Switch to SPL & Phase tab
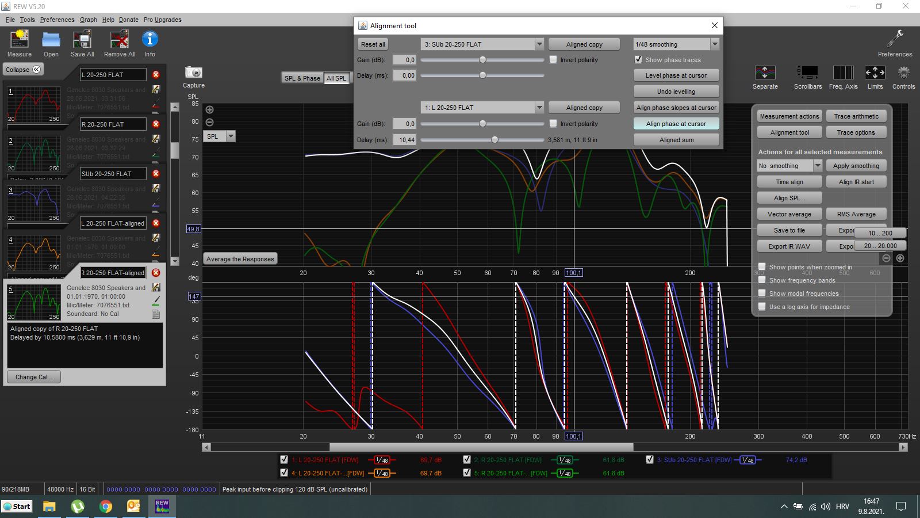Image resolution: width=920 pixels, height=518 pixels. (302, 78)
